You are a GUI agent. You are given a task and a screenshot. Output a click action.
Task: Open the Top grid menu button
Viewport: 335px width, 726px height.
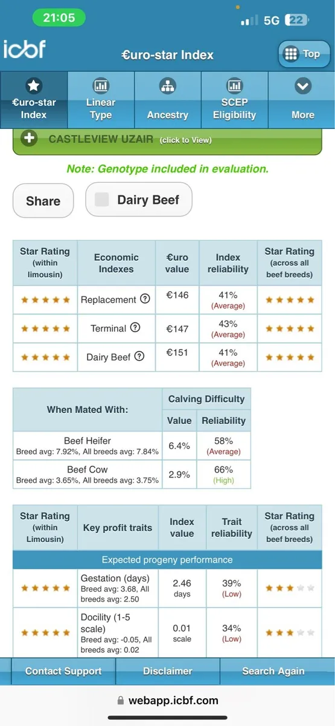point(304,54)
